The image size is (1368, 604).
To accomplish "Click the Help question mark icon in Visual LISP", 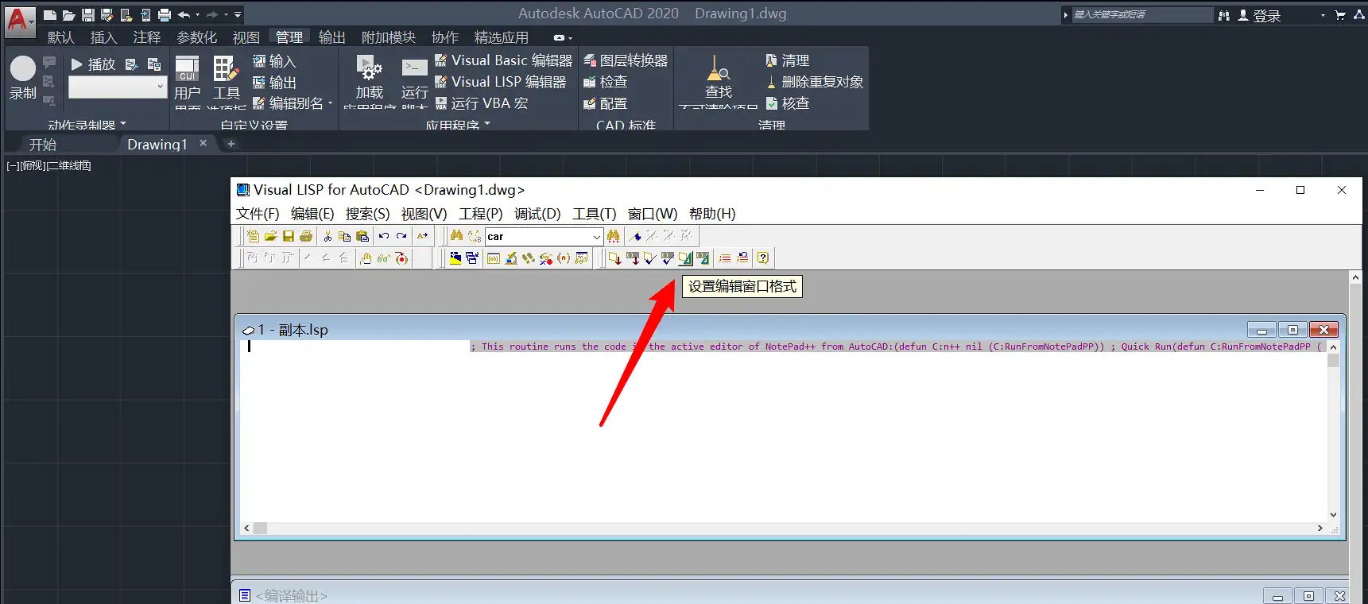I will (x=763, y=258).
